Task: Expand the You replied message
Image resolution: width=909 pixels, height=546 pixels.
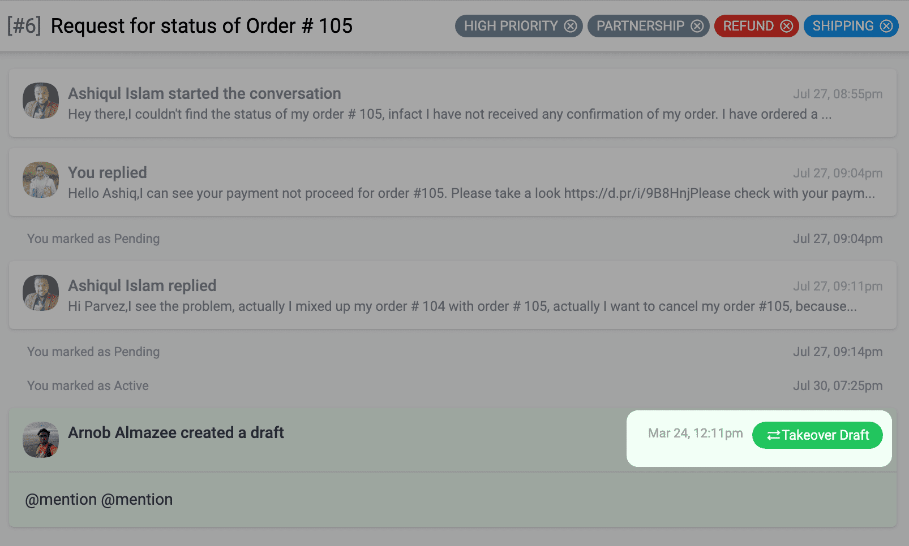Action: point(453,182)
